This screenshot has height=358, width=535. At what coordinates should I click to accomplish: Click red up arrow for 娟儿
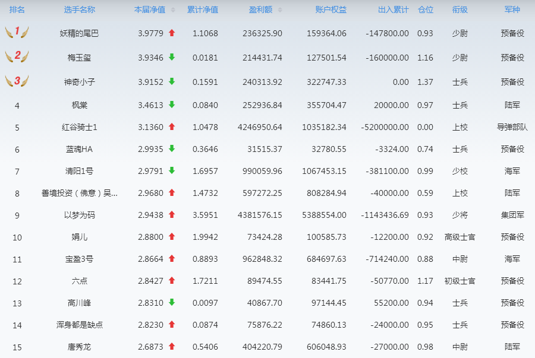pyautogui.click(x=172, y=236)
